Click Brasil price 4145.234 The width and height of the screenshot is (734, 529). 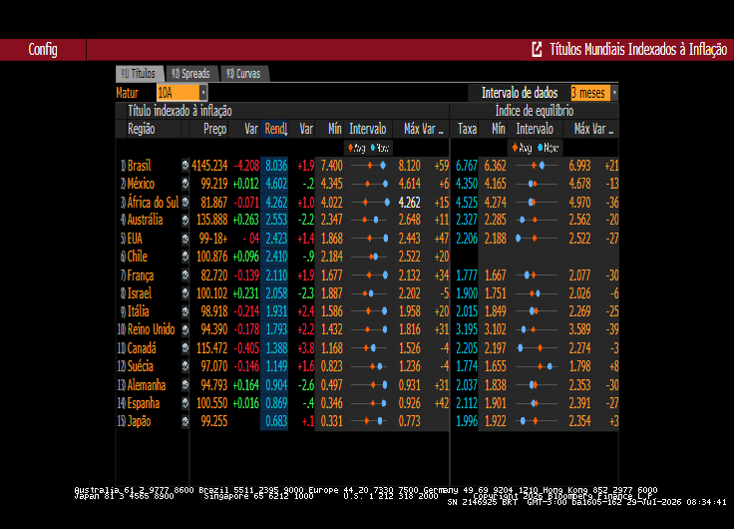(209, 166)
